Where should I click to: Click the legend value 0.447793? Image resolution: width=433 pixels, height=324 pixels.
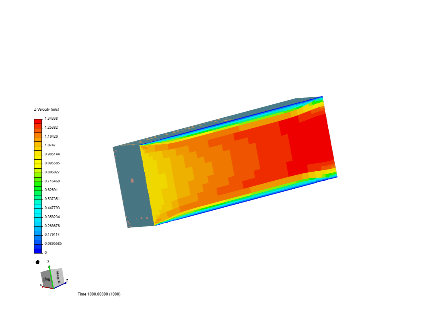tap(52, 208)
